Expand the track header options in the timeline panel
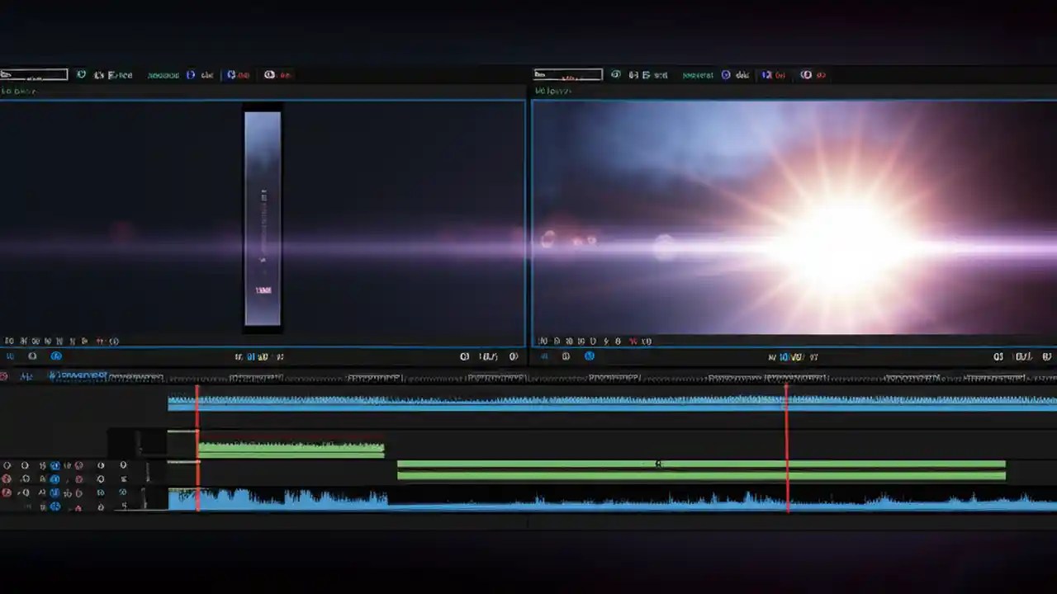 122,464
